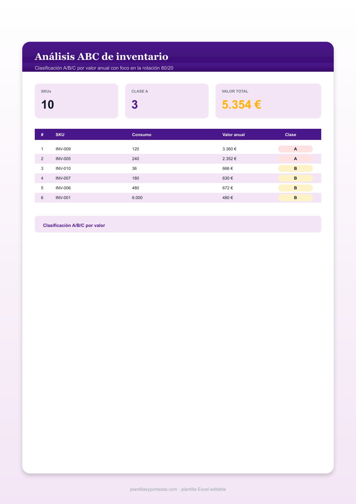
Task: Click the consumption value 240
Action: pyautogui.click(x=136, y=159)
